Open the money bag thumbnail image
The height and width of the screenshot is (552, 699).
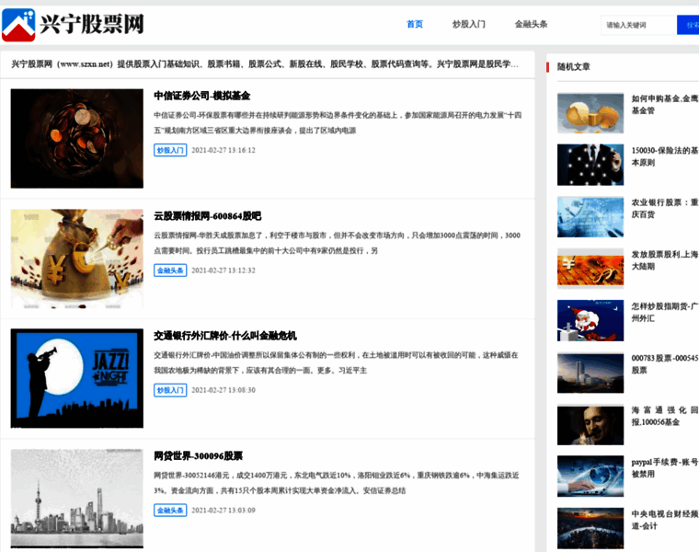tap(77, 259)
